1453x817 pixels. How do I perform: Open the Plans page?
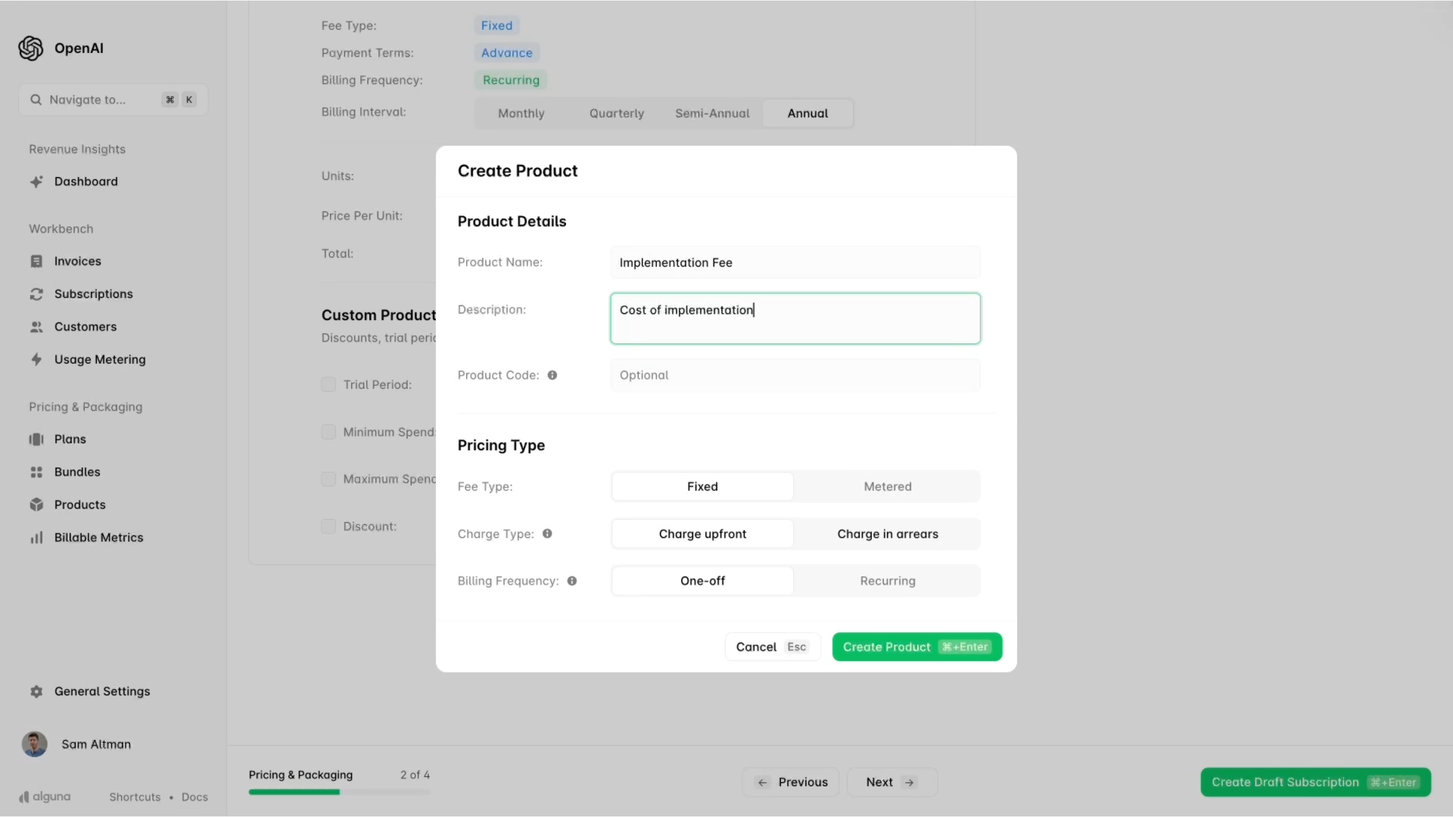[69, 439]
